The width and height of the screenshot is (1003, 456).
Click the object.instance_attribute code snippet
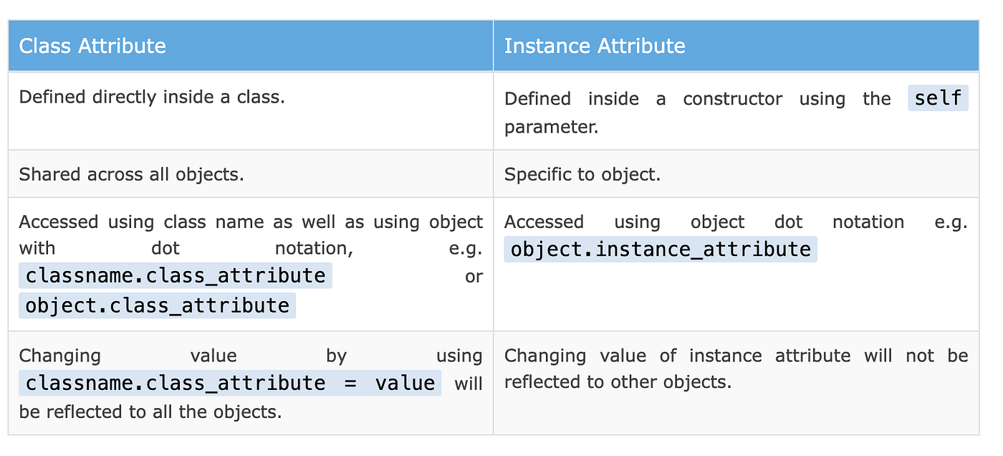coord(661,249)
